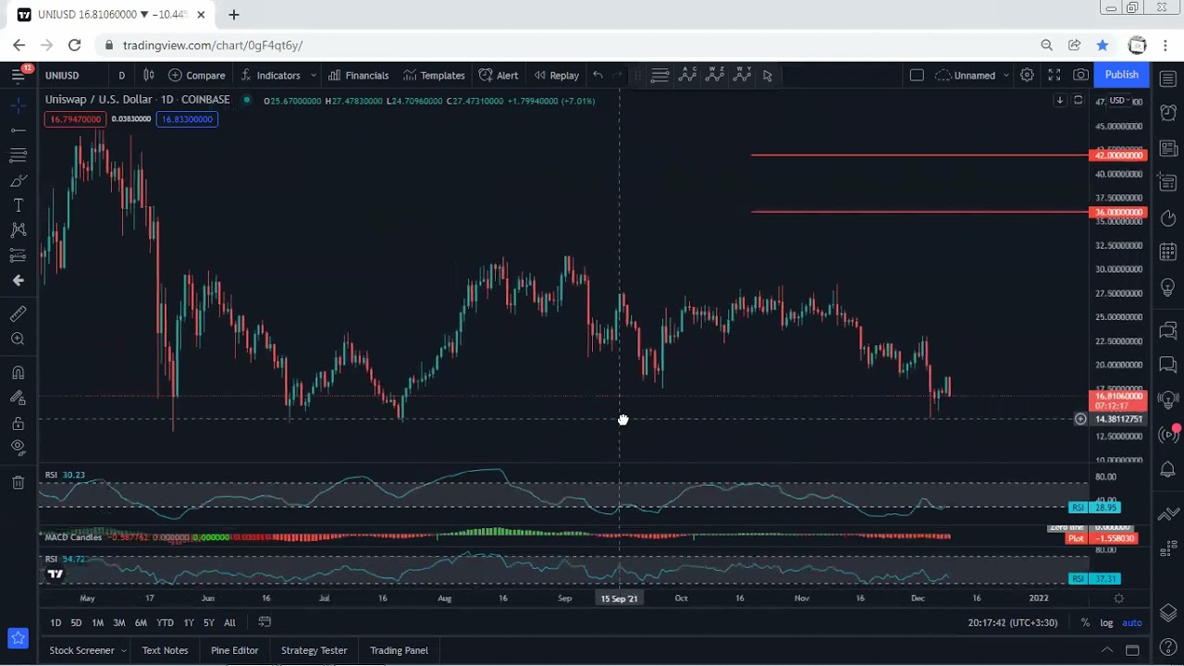Expand the Stock Screener dropdown
The image size is (1184, 666).
123,650
